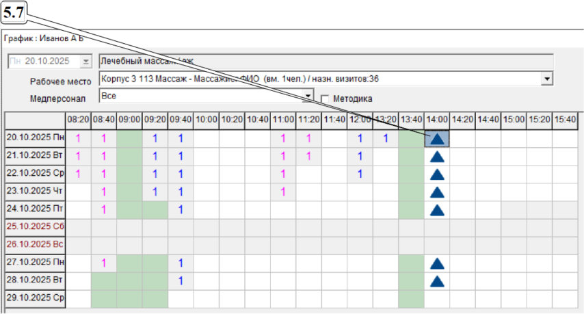Click the 14:00 column header
This screenshot has width=584, height=314.
pyautogui.click(x=437, y=120)
